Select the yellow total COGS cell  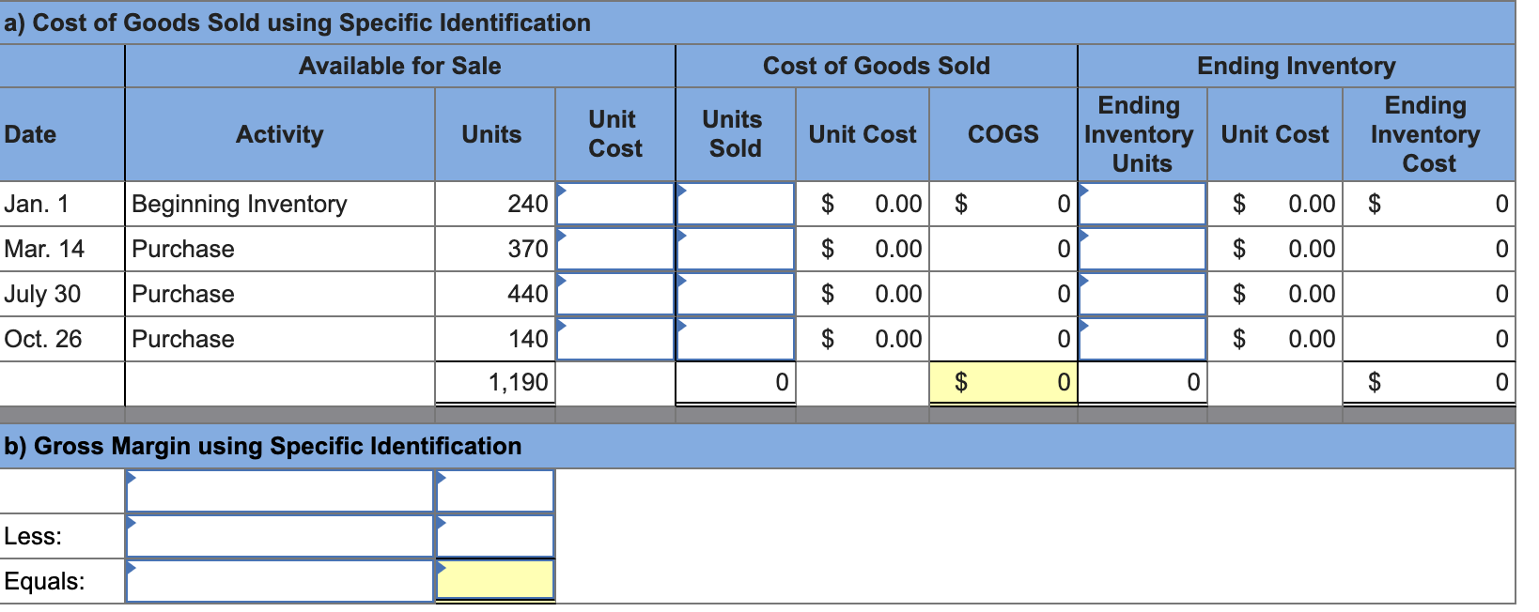1003,383
